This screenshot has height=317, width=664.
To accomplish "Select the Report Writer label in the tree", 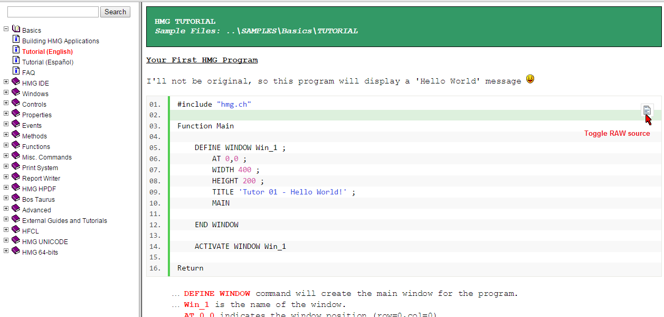I will [x=41, y=179].
